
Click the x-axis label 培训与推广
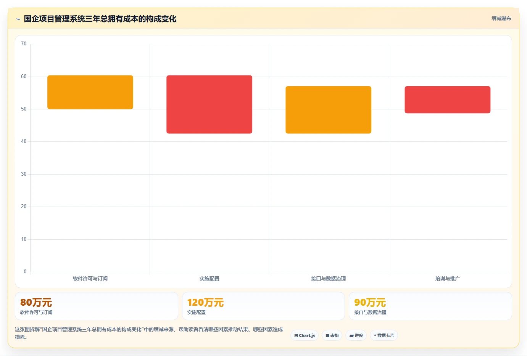(x=447, y=279)
